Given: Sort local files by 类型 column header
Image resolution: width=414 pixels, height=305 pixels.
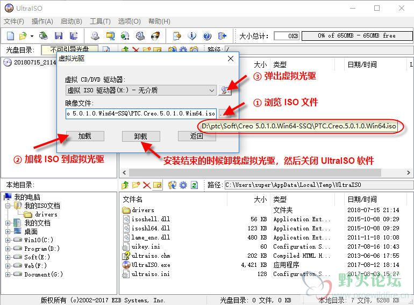Looking at the screenshot, I should pyautogui.click(x=302, y=199).
